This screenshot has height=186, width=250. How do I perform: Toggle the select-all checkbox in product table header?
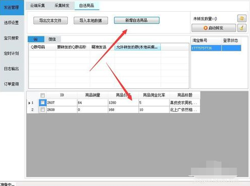(x=43, y=96)
